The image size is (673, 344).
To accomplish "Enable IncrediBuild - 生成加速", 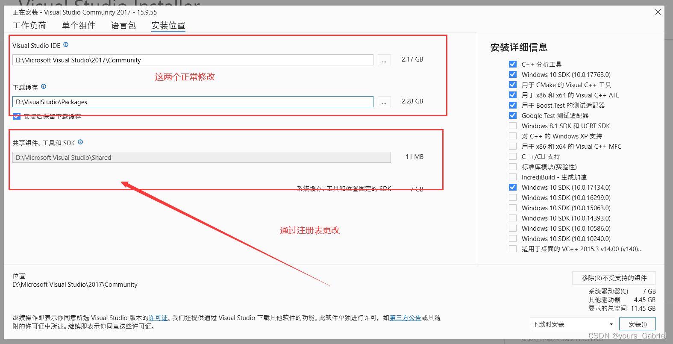I will [x=513, y=177].
